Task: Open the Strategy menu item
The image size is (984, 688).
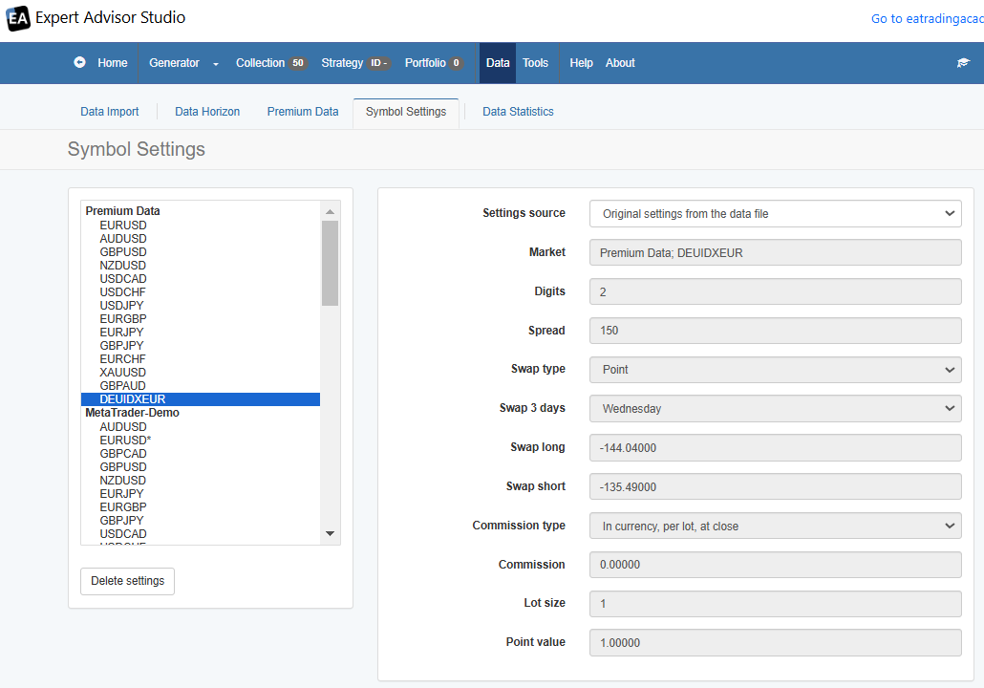Action: click(342, 63)
